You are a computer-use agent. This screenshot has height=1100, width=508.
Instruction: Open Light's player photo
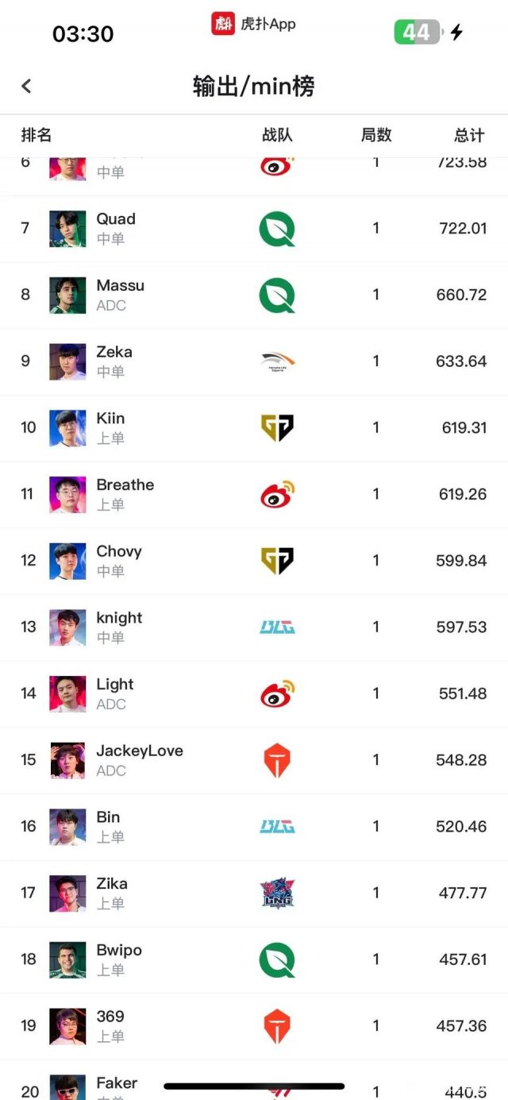67,694
